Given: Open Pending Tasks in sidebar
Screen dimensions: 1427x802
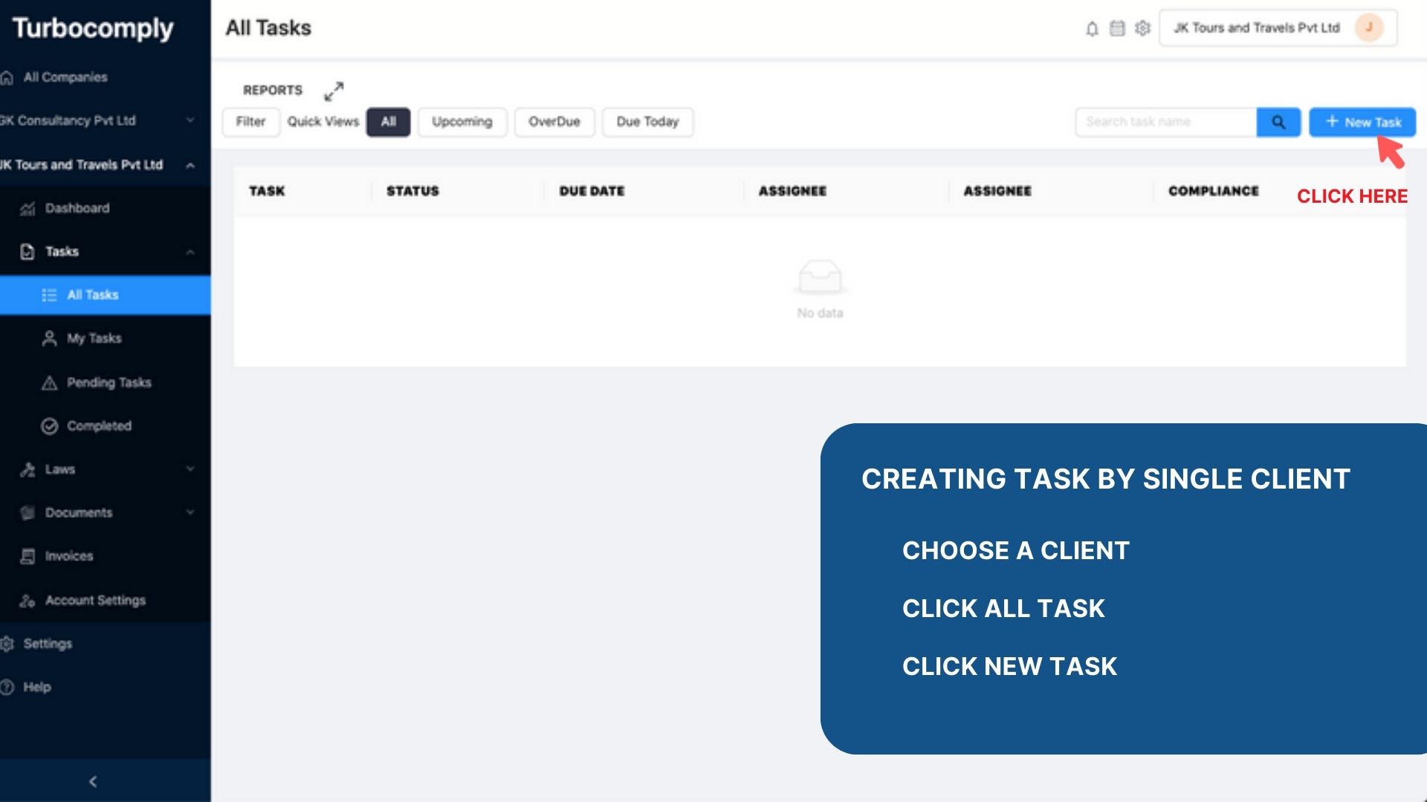Looking at the screenshot, I should tap(109, 382).
